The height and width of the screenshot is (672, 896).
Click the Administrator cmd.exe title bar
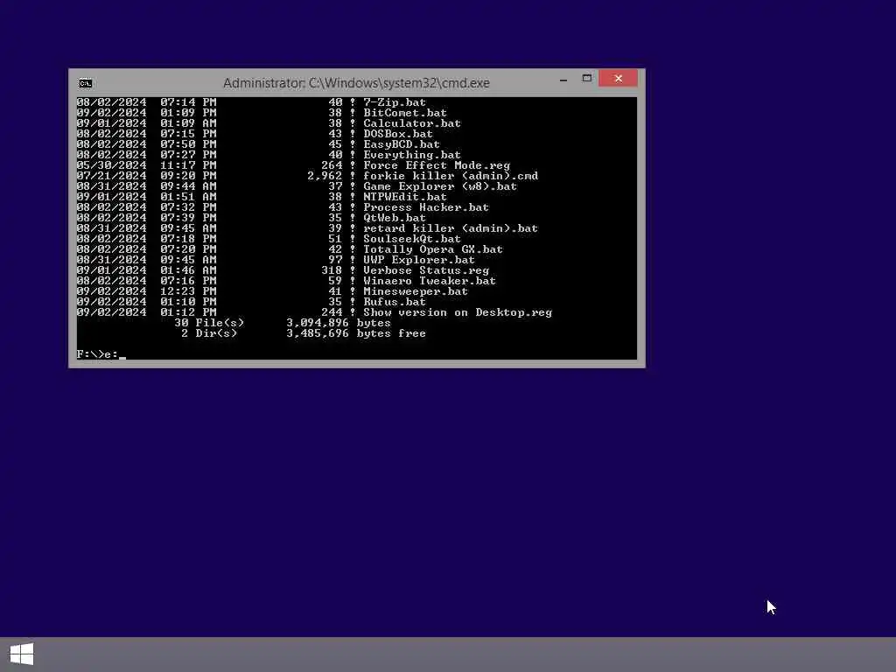[x=356, y=83]
